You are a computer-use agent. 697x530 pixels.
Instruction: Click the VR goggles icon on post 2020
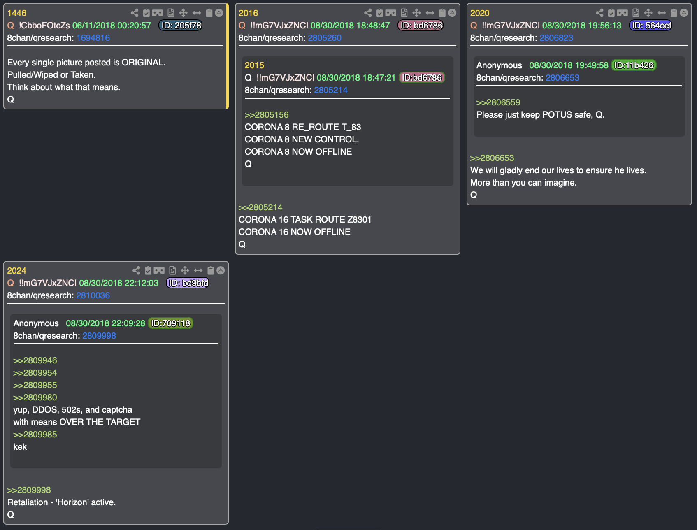(623, 13)
